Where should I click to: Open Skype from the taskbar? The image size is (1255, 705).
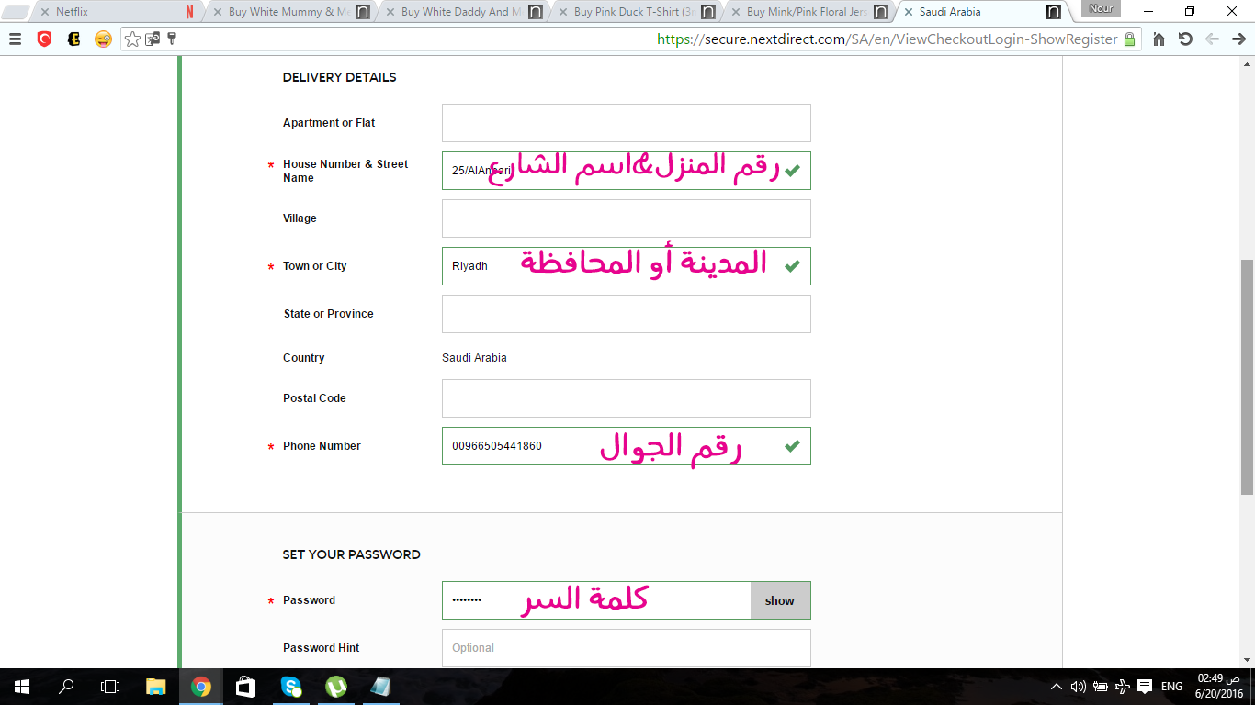[x=290, y=687]
